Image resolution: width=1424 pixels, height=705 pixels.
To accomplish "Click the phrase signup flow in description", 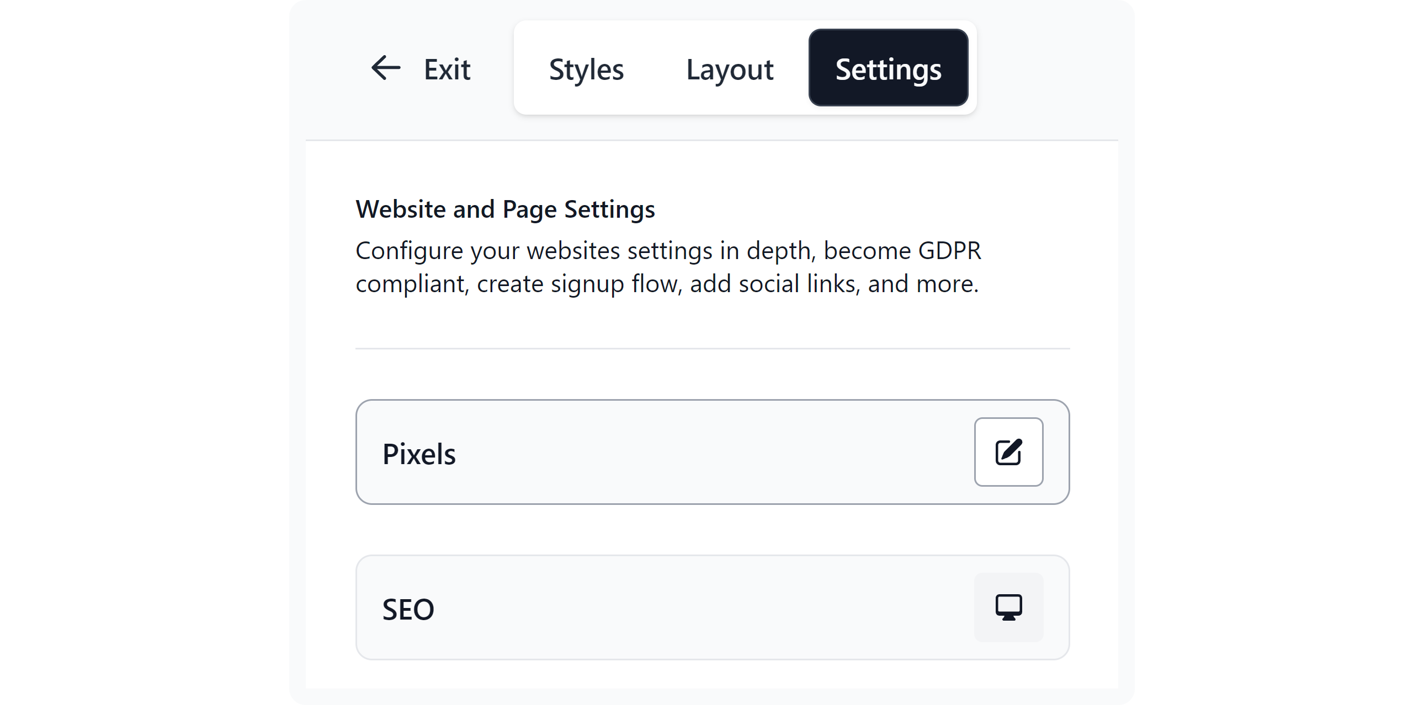I will tap(615, 284).
